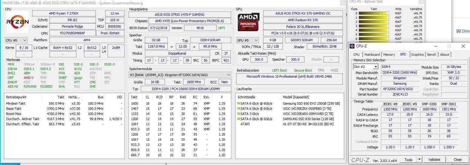The image size is (470, 165).
Task: Click the Doppelkanal memory mode field
Action: pos(178,53)
